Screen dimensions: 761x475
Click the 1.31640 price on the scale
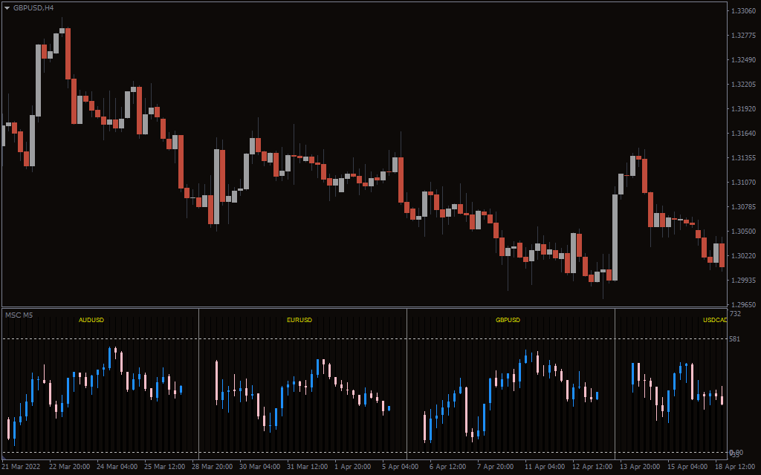(x=743, y=134)
